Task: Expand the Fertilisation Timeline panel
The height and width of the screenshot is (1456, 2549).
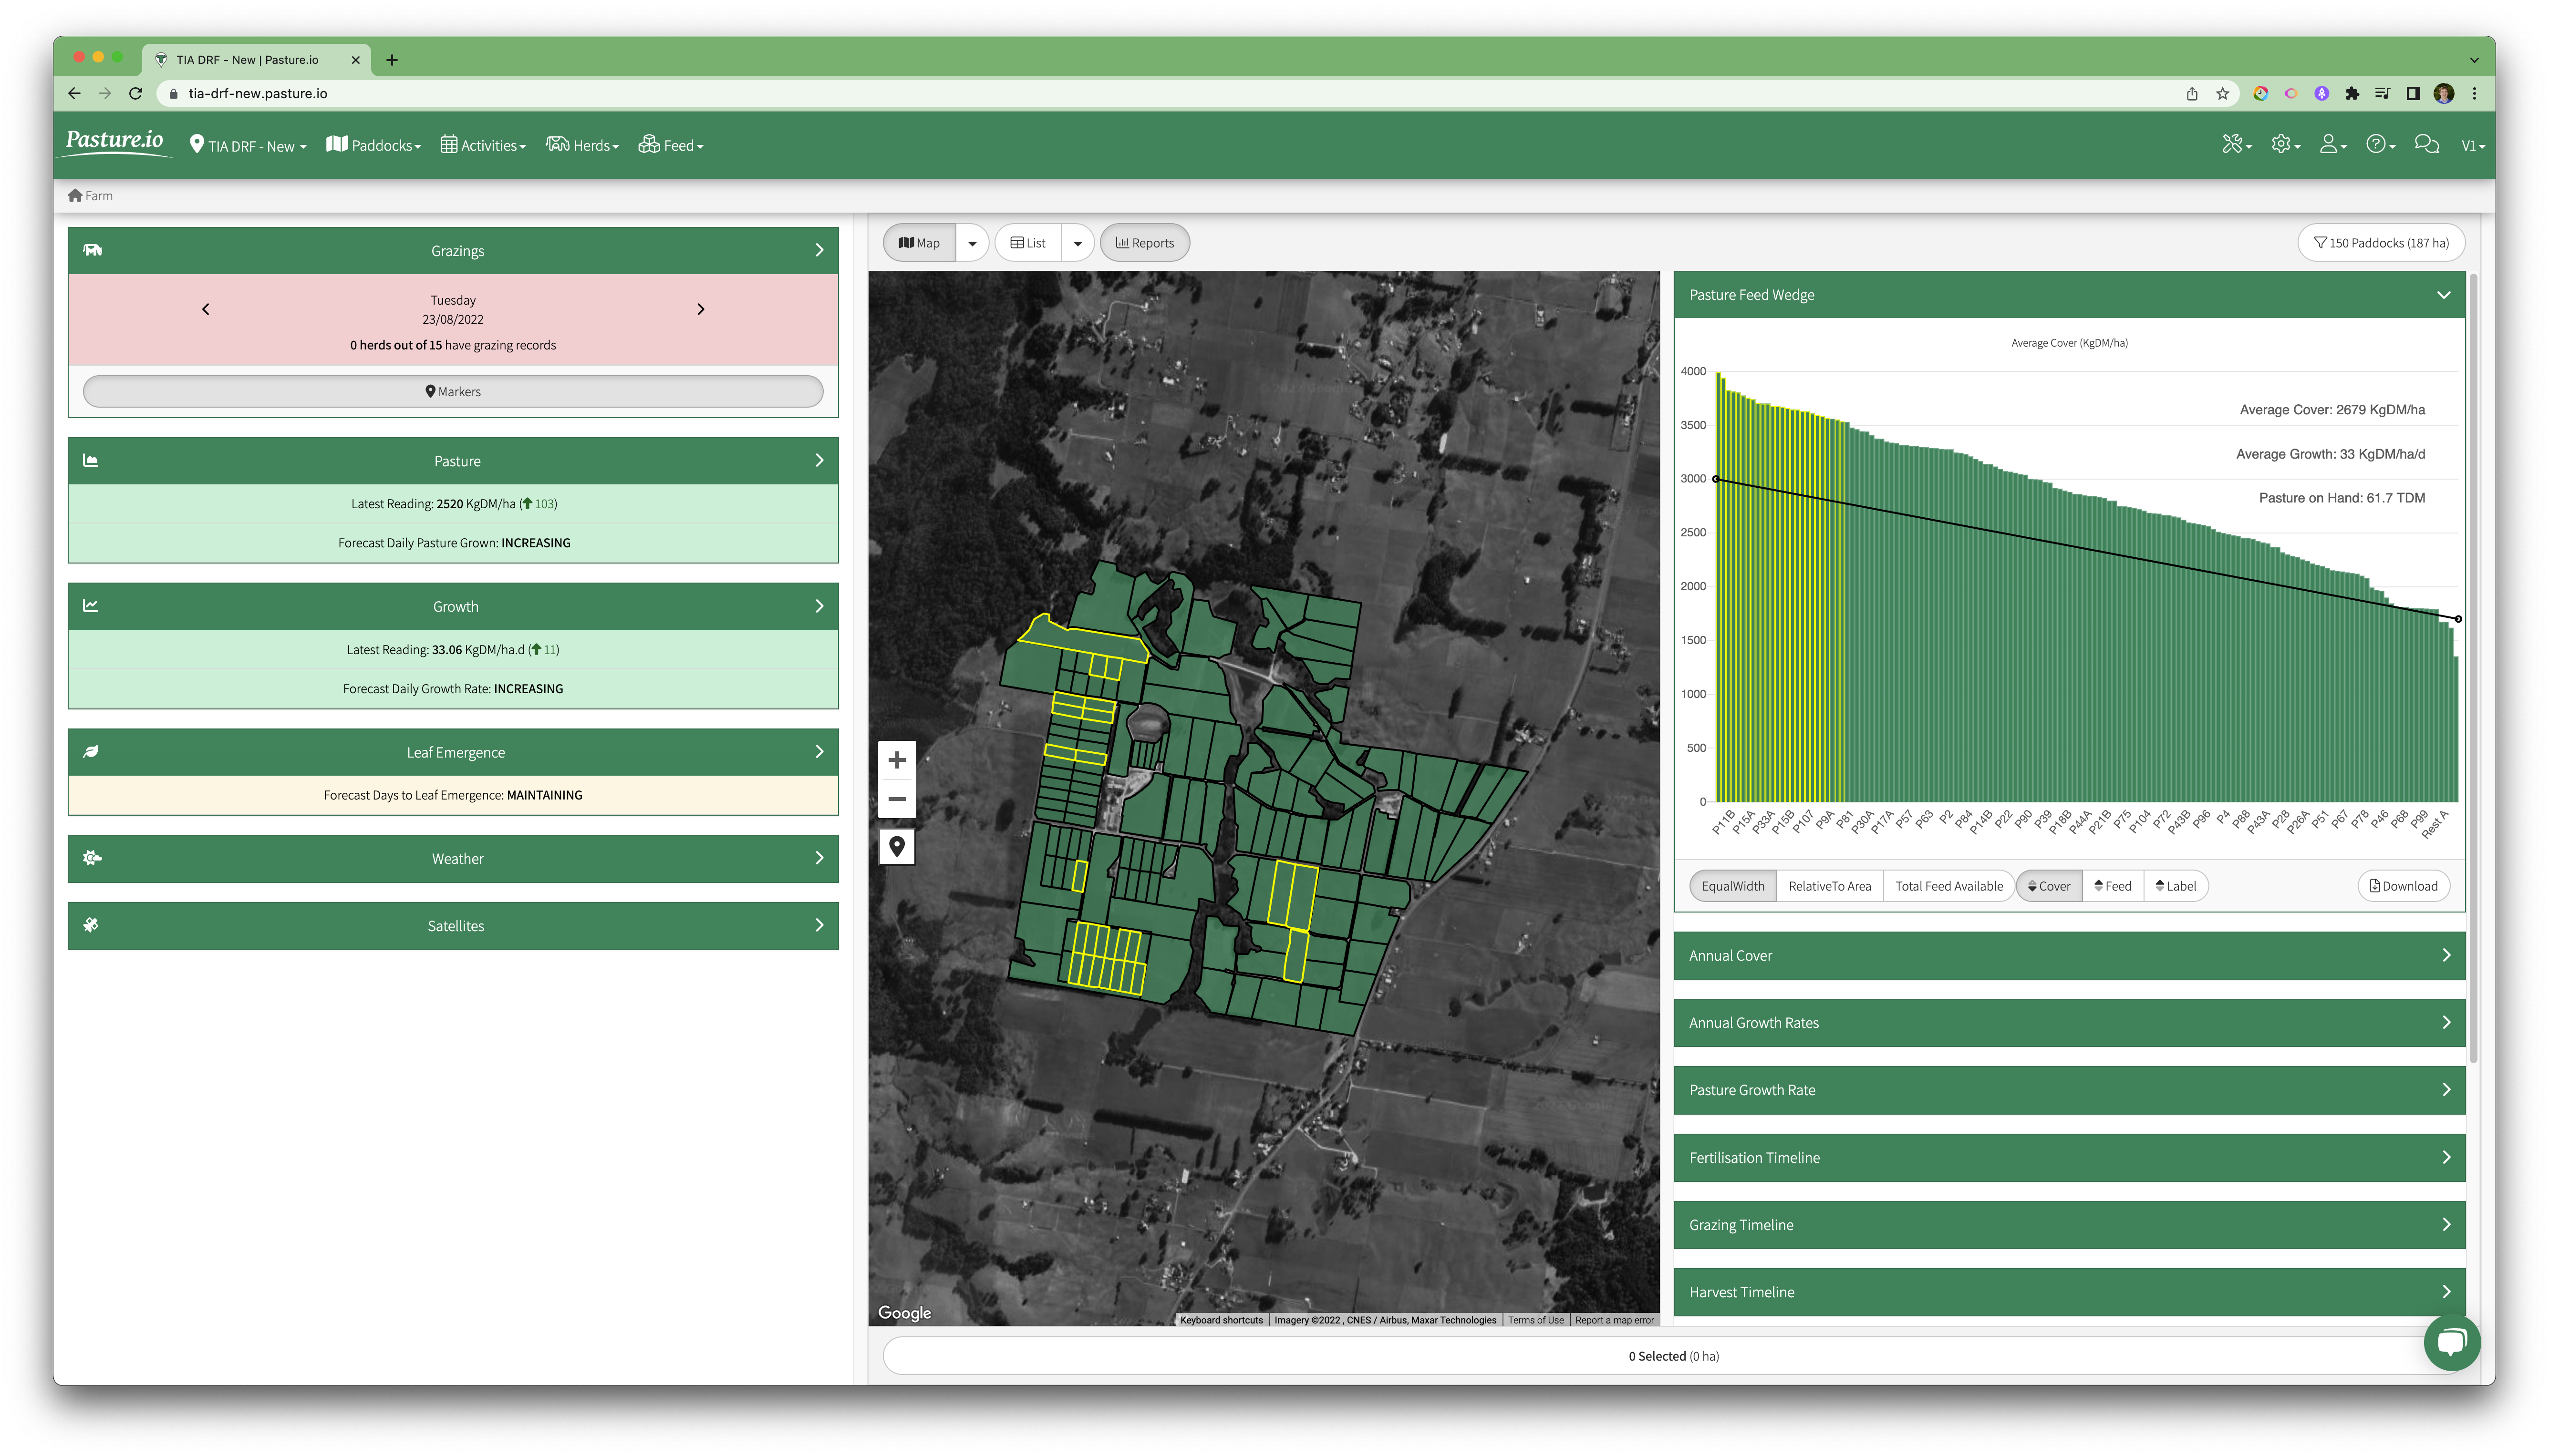Action: 2069,1157
